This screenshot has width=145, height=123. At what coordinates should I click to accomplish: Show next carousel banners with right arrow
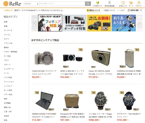(139, 23)
